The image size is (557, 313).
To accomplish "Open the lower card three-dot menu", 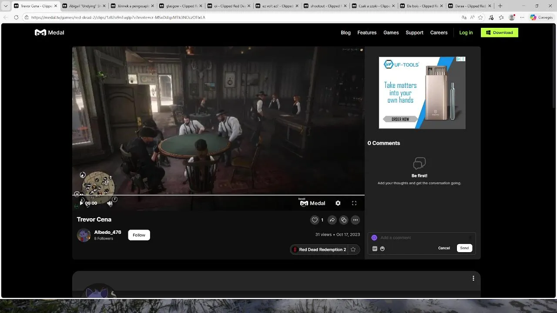I will tap(473, 278).
